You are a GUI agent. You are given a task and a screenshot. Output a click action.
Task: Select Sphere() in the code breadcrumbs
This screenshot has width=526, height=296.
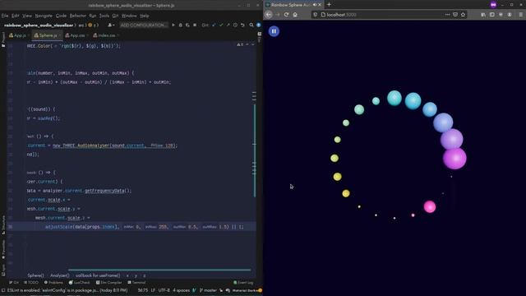coord(35,275)
